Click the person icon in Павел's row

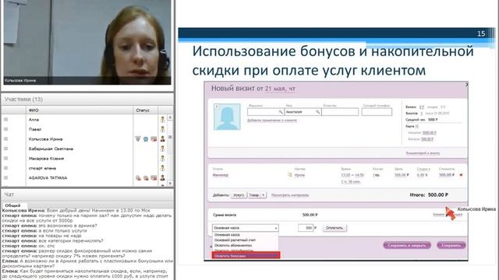pyautogui.click(x=163, y=129)
